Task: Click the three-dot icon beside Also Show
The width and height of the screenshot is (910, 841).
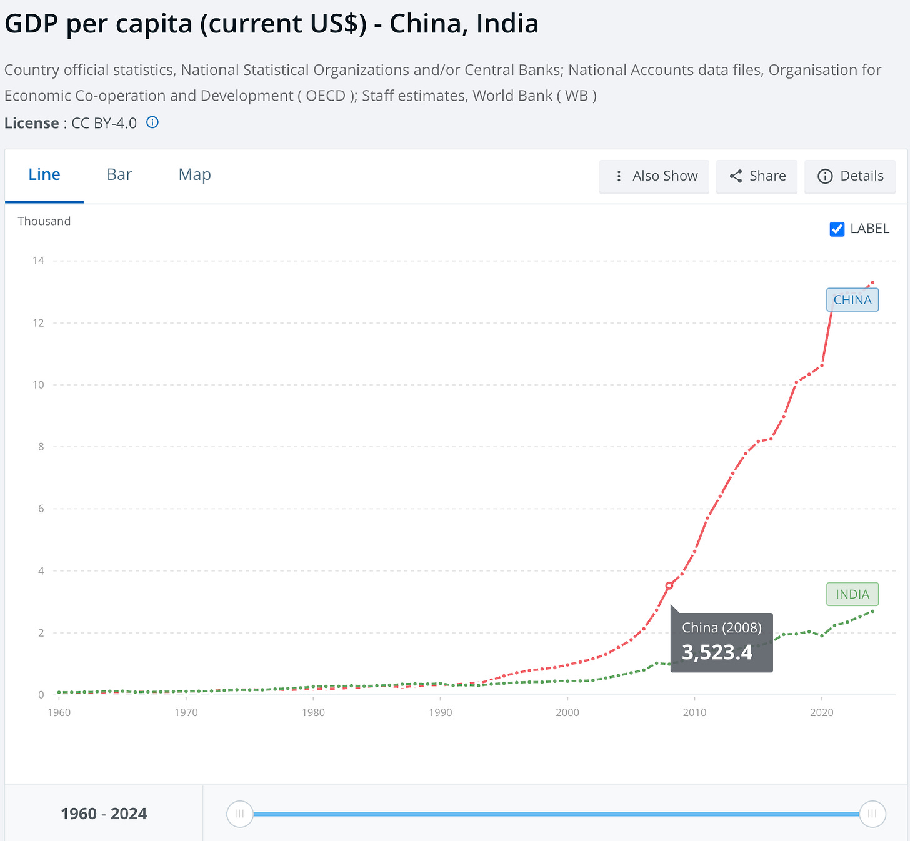Action: (x=619, y=176)
